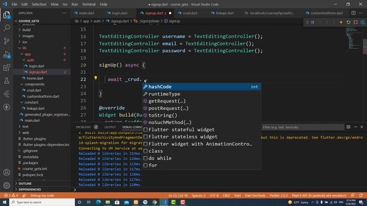Viewport: 367px width, 206px height.
Task: Pause the debug session
Action: point(313,22)
